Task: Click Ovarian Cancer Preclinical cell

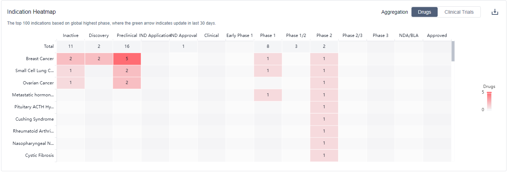Action: [127, 83]
